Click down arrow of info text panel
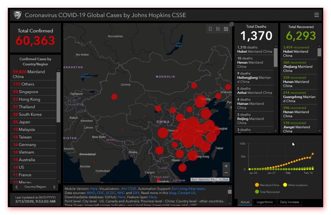Image resolution: width=331 pixels, height=215 pixels. [x=230, y=203]
